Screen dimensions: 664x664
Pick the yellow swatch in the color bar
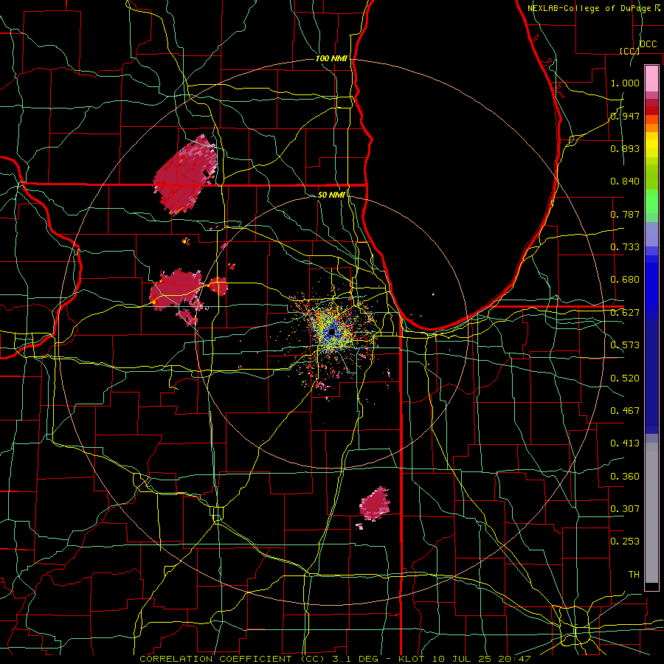pyautogui.click(x=651, y=145)
